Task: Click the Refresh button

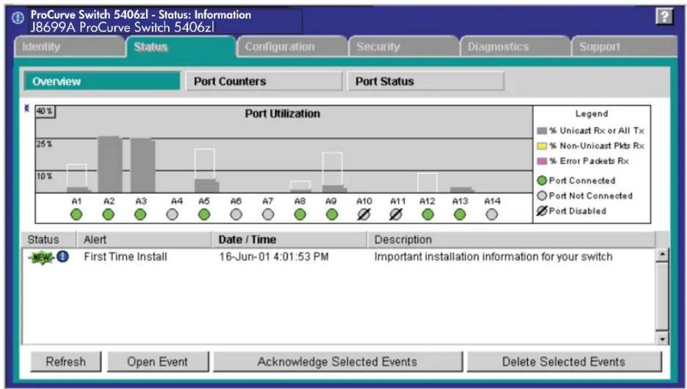Action: click(x=66, y=362)
